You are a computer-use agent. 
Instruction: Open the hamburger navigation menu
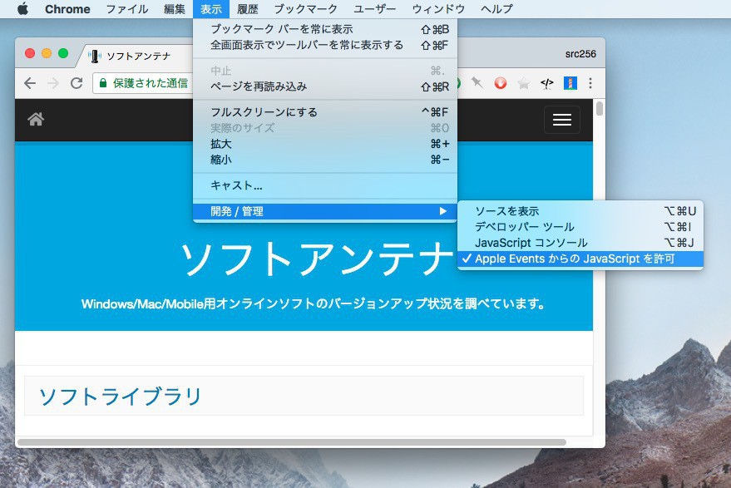pyautogui.click(x=562, y=120)
